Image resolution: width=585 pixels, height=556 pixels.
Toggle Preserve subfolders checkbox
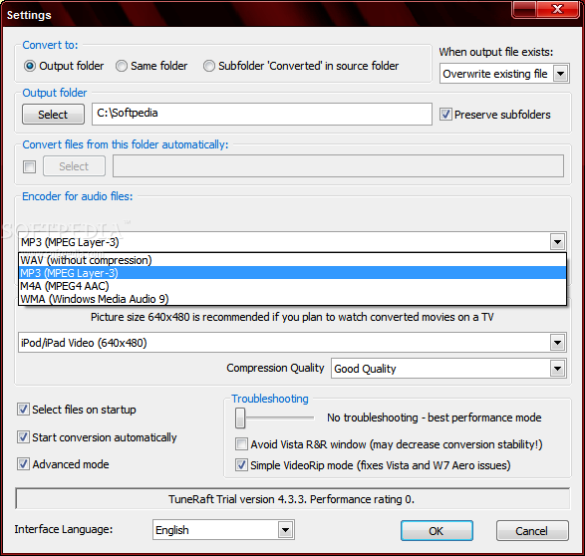[445, 115]
